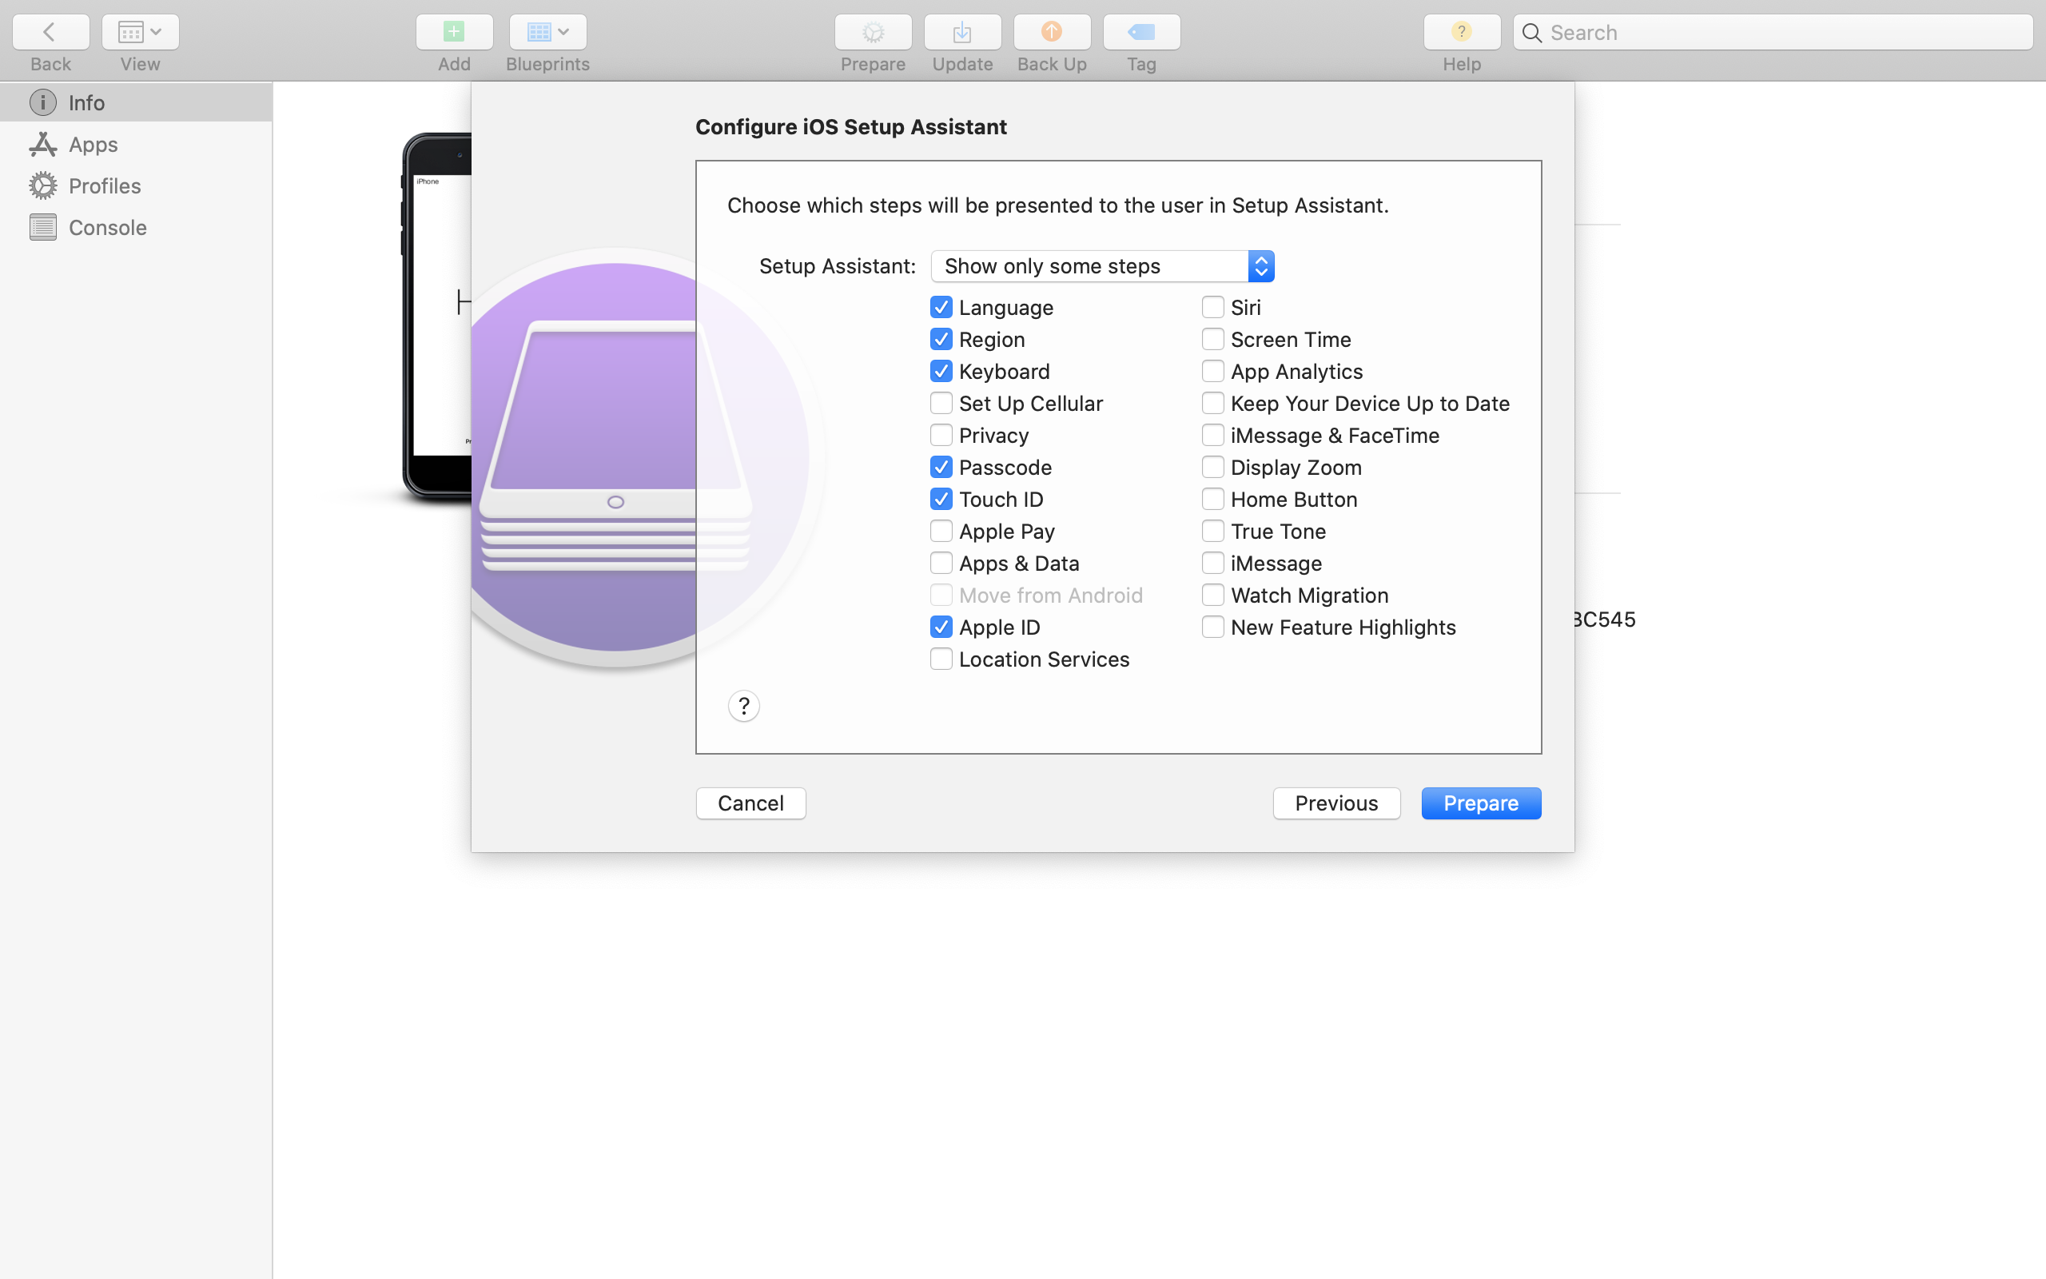The image size is (2046, 1279).
Task: Enable the Siri setup step
Action: (1213, 306)
